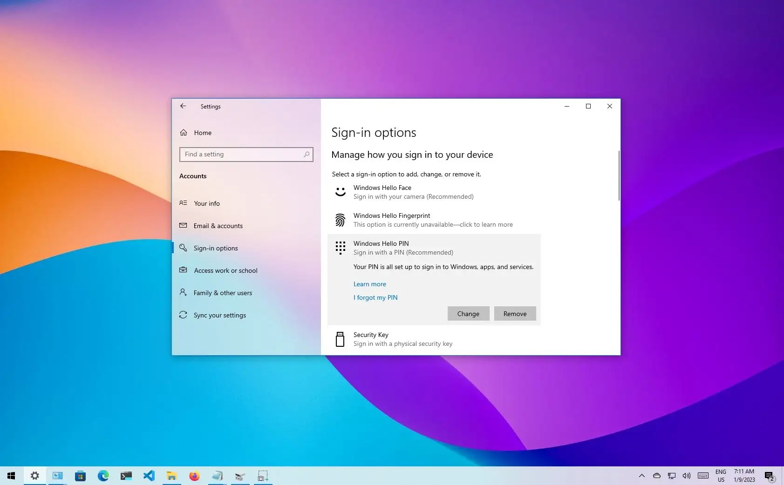
Task: Click the Windows Hello Fingerprint icon
Action: point(340,220)
